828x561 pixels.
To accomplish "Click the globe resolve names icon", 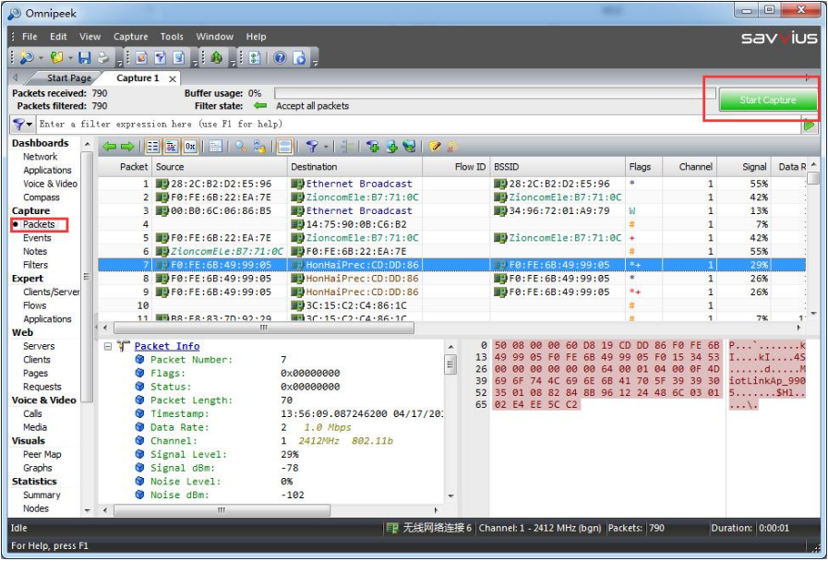I will 409,146.
